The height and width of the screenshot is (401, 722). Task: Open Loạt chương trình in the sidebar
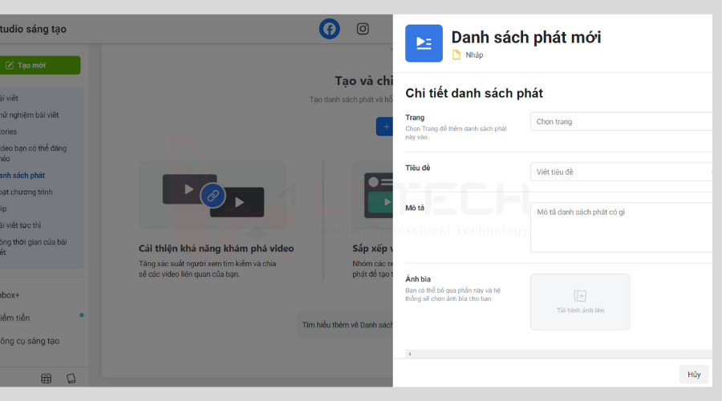click(26, 192)
